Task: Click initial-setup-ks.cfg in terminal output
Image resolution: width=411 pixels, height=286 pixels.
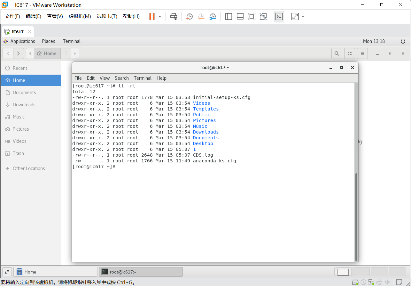Action: (222, 97)
